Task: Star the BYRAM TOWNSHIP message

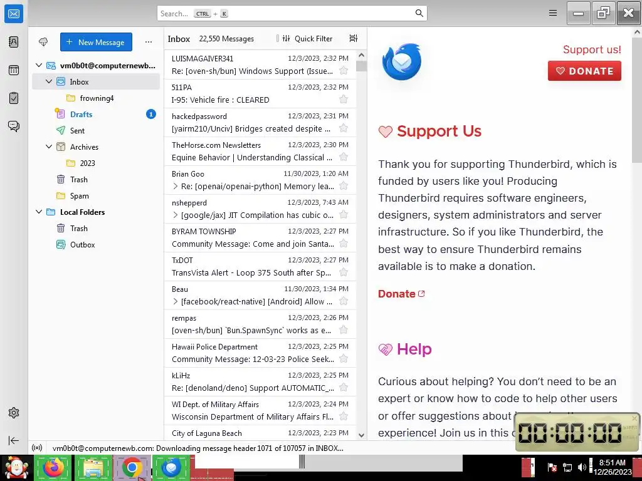Action: 344,244
